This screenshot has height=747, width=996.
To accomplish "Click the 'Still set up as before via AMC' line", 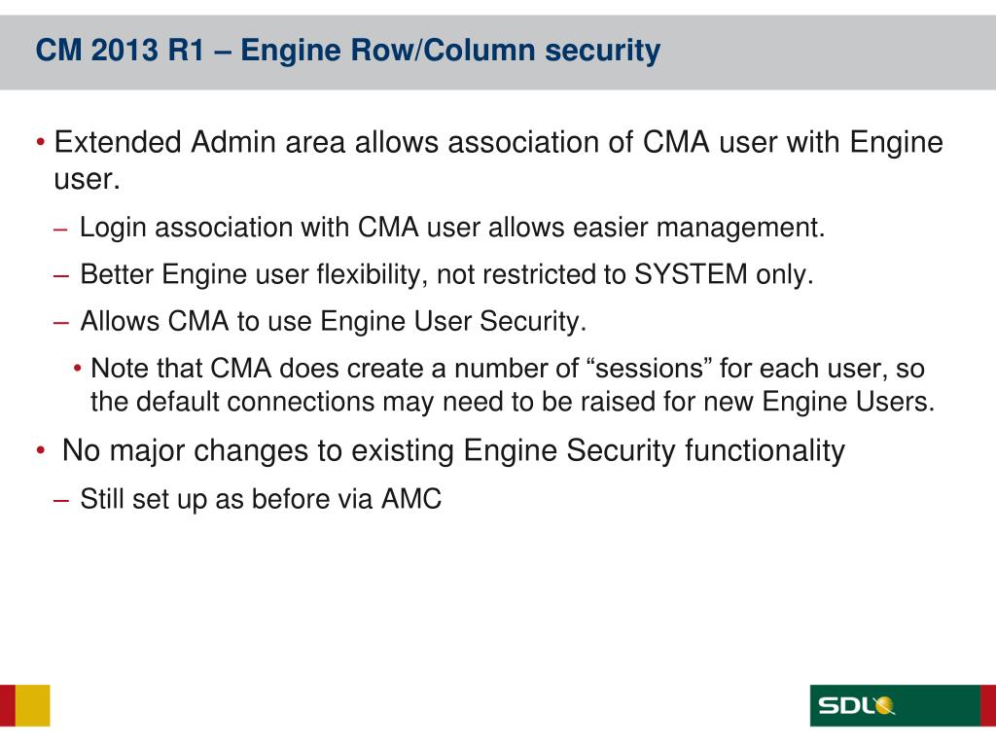I will pos(261,499).
